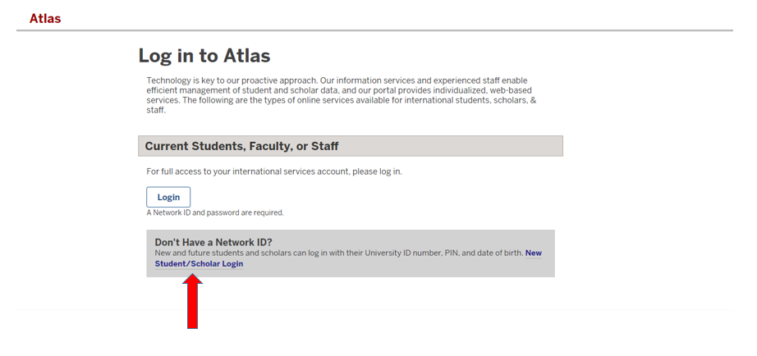Click the Login button
The width and height of the screenshot is (757, 356).
coord(168,198)
